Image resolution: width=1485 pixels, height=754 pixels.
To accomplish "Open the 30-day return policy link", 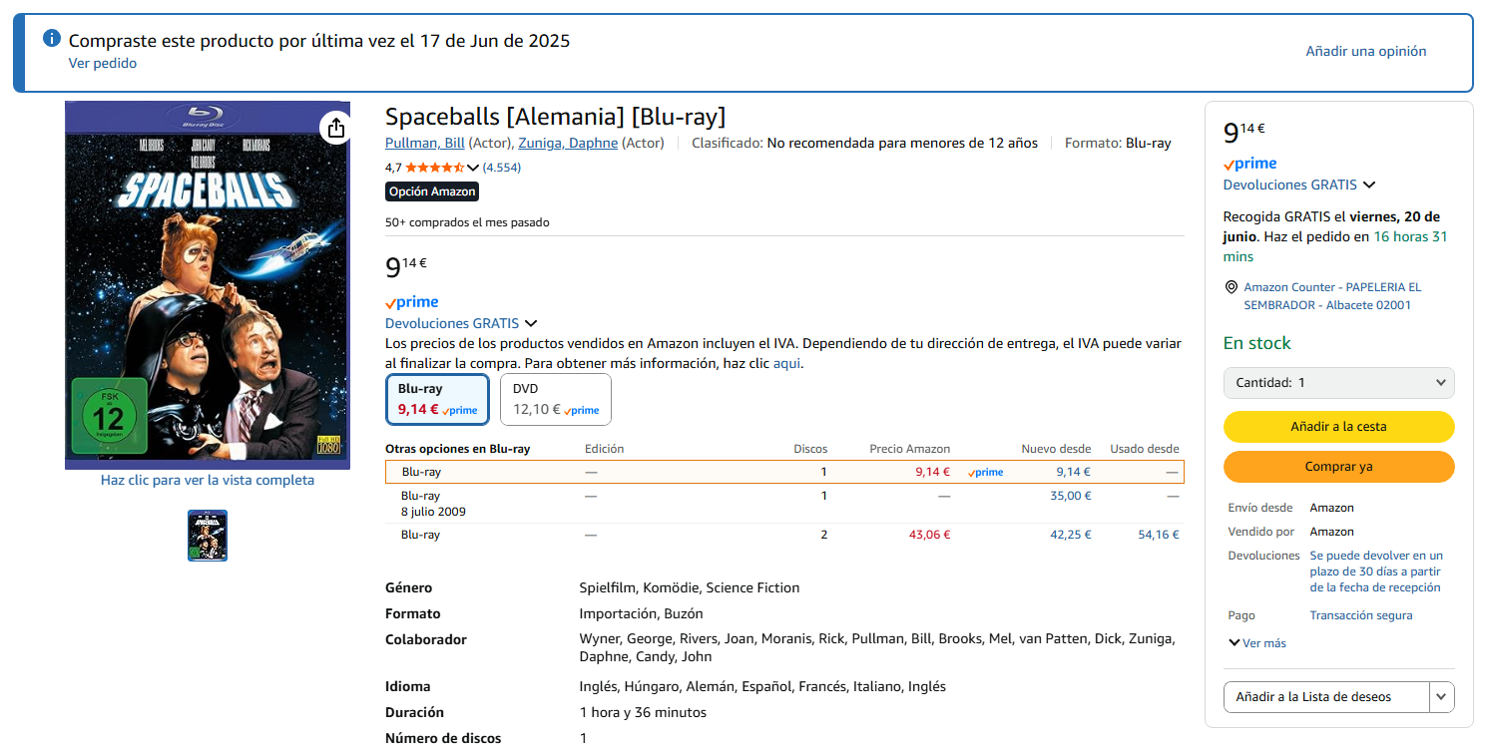I will point(1376,571).
